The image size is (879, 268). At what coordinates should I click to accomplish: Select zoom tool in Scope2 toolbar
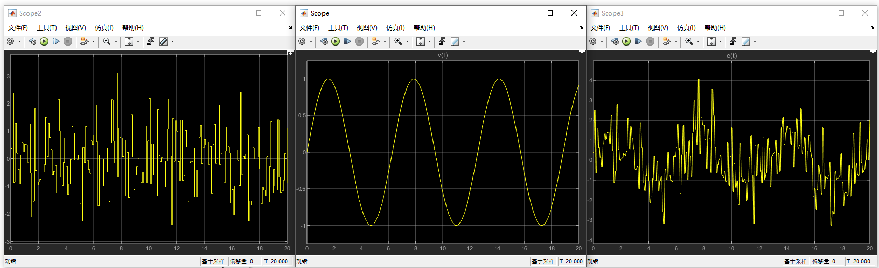(x=107, y=41)
